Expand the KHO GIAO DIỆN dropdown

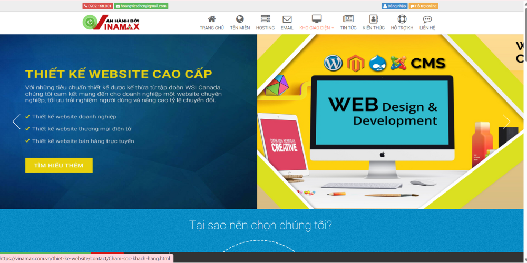(x=317, y=28)
